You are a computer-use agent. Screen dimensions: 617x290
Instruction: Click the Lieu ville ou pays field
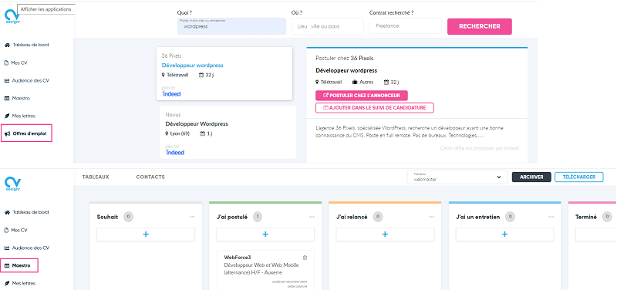coord(327,26)
